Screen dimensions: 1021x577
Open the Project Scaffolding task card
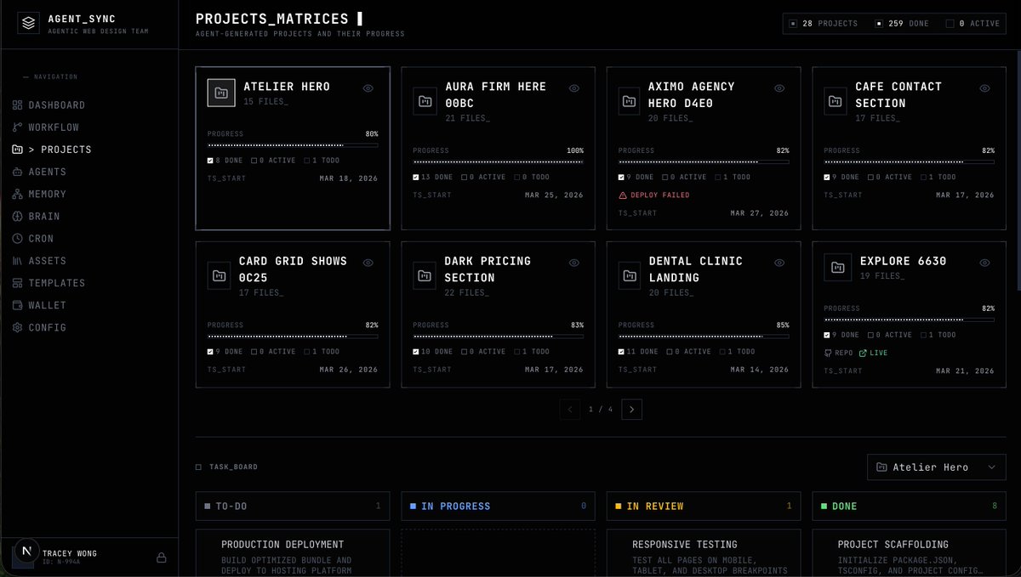point(909,553)
